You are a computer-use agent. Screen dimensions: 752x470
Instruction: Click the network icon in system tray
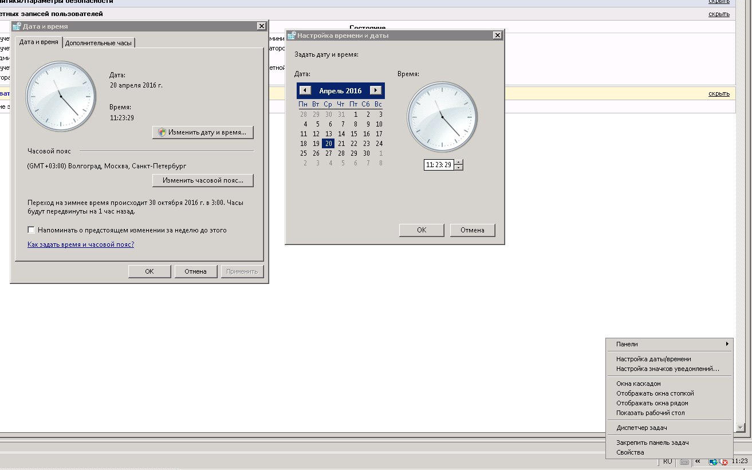[713, 461]
